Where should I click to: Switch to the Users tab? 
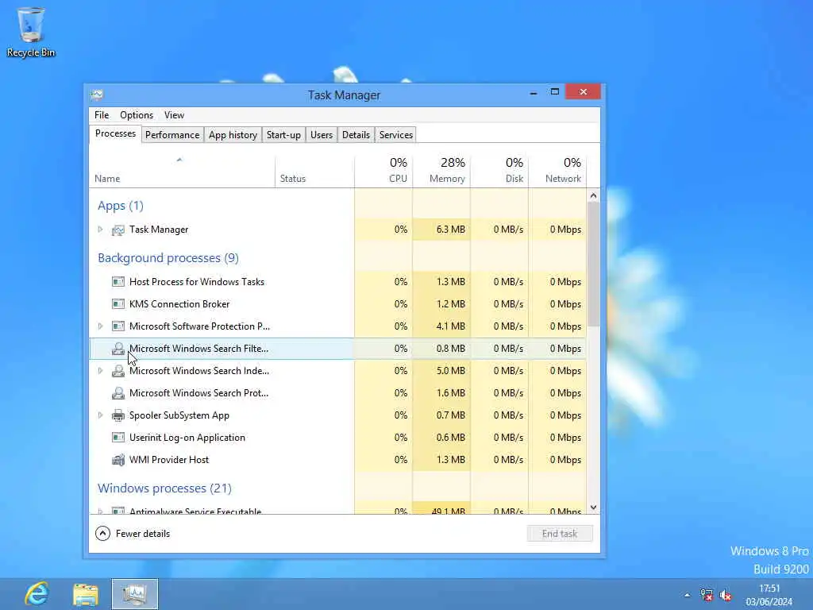coord(322,135)
